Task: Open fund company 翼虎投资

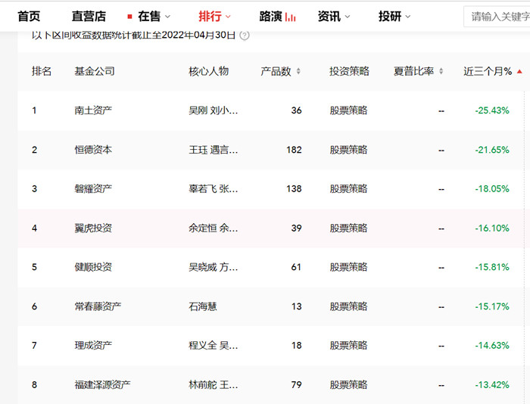Action: pos(93,228)
